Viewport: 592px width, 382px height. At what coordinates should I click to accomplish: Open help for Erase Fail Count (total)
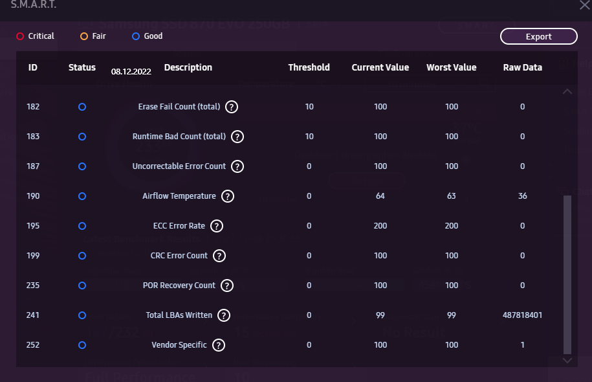click(232, 107)
